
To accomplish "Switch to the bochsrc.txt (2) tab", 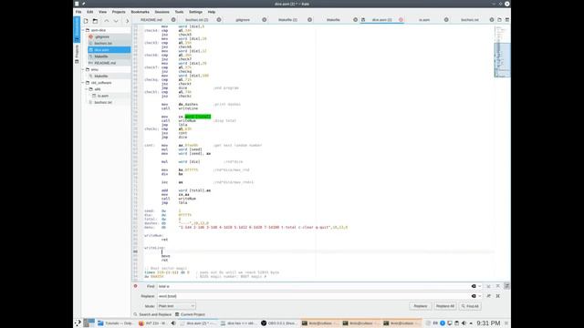I will click(x=197, y=20).
